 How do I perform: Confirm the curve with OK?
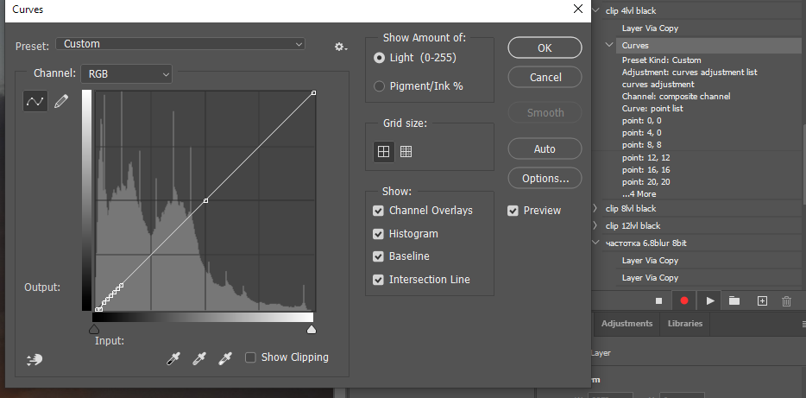(x=545, y=47)
